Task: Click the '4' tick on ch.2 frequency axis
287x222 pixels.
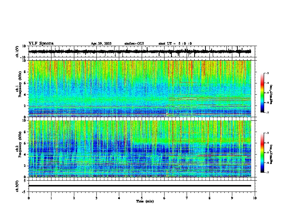Action: click(25, 155)
